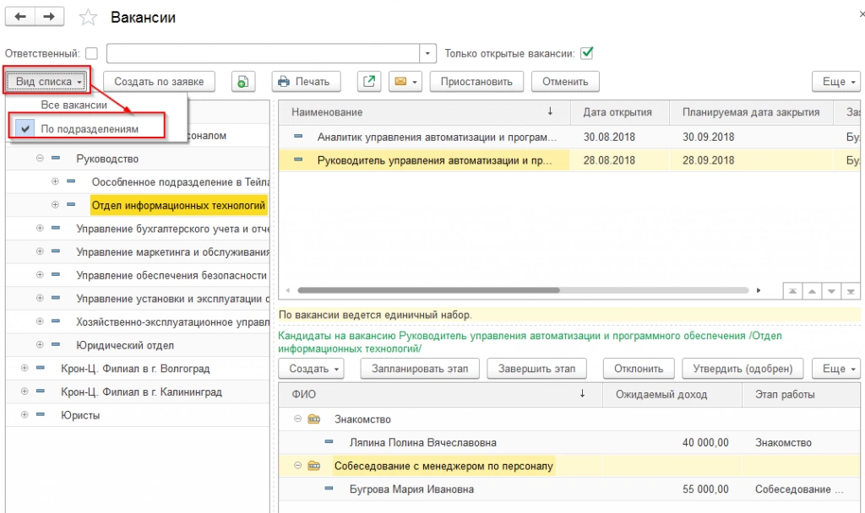Choose По подразделениям menu option
This screenshot has height=513, width=865.
pos(90,129)
